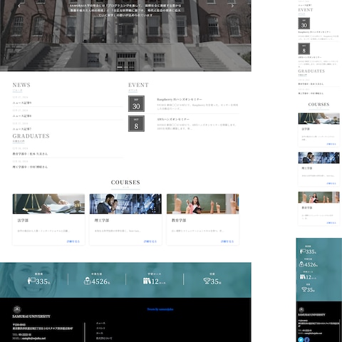The image size is (342, 342).
Task: Open the mobile event date badge 8
Action: pos(304,49)
